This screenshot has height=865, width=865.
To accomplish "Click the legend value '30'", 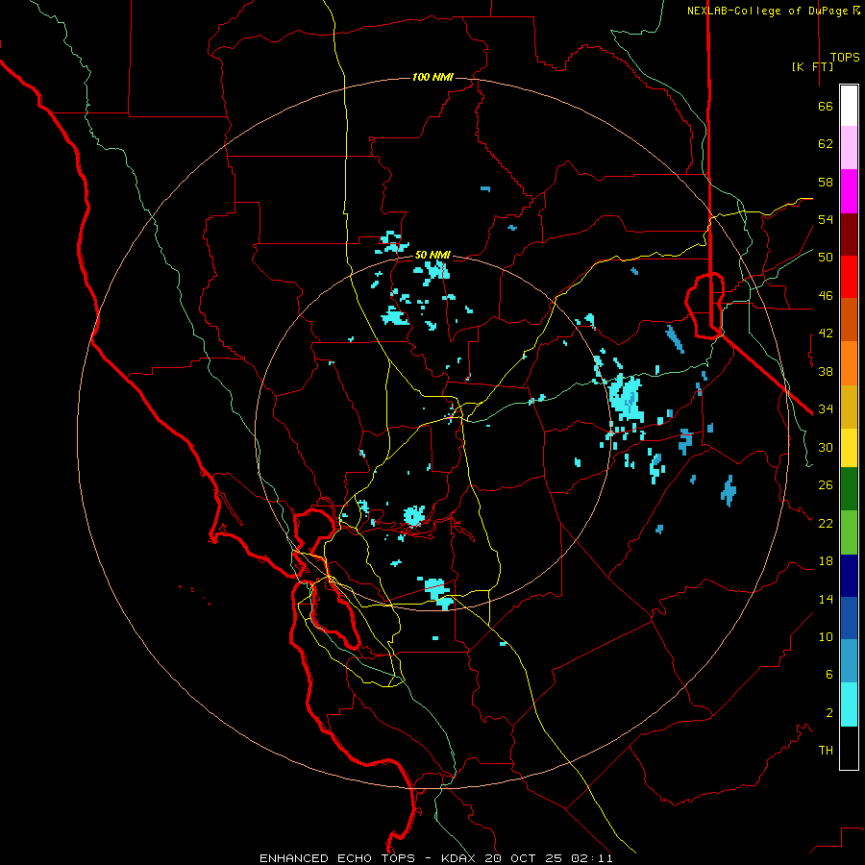I will (826, 447).
